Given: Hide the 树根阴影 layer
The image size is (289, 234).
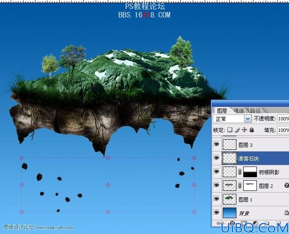Looking at the screenshot, I should pos(217,172).
